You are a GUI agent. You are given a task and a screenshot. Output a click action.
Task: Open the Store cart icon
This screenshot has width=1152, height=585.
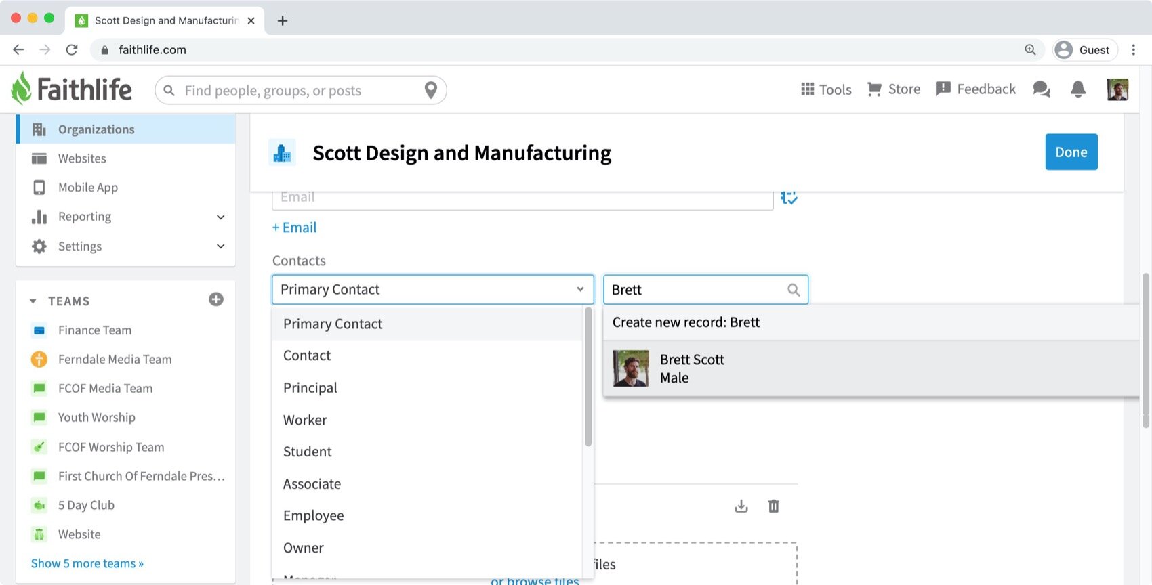(874, 89)
